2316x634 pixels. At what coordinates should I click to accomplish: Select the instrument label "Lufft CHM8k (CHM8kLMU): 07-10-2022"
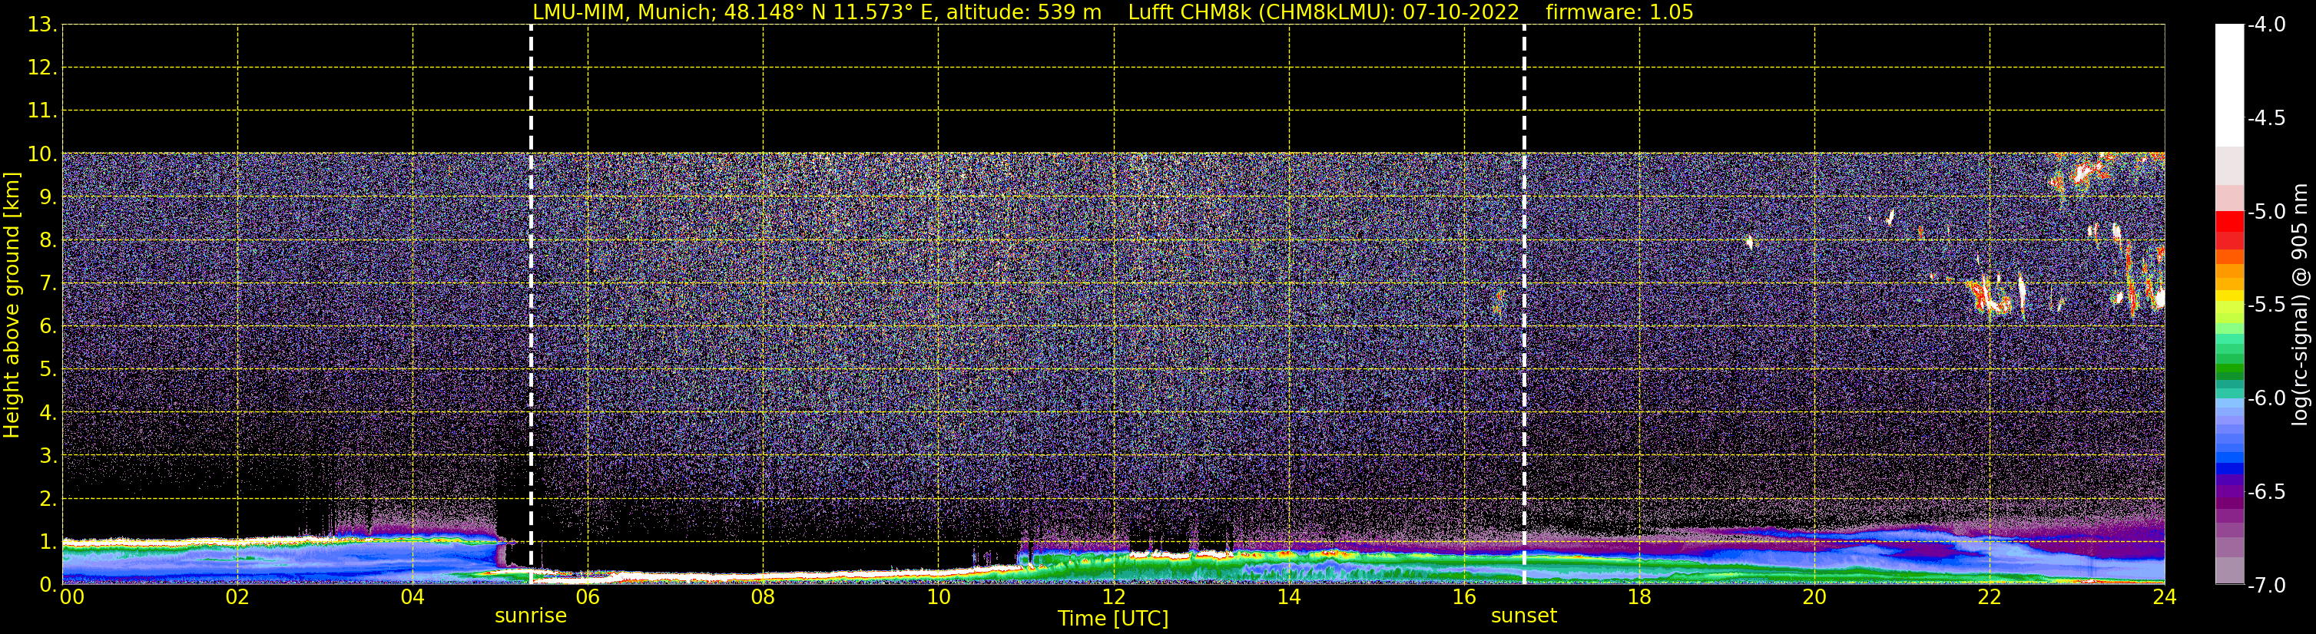click(x=1324, y=12)
